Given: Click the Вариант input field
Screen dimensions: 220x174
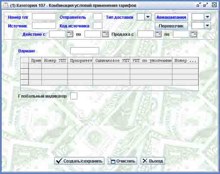Looking at the screenshot, I should [85, 51].
